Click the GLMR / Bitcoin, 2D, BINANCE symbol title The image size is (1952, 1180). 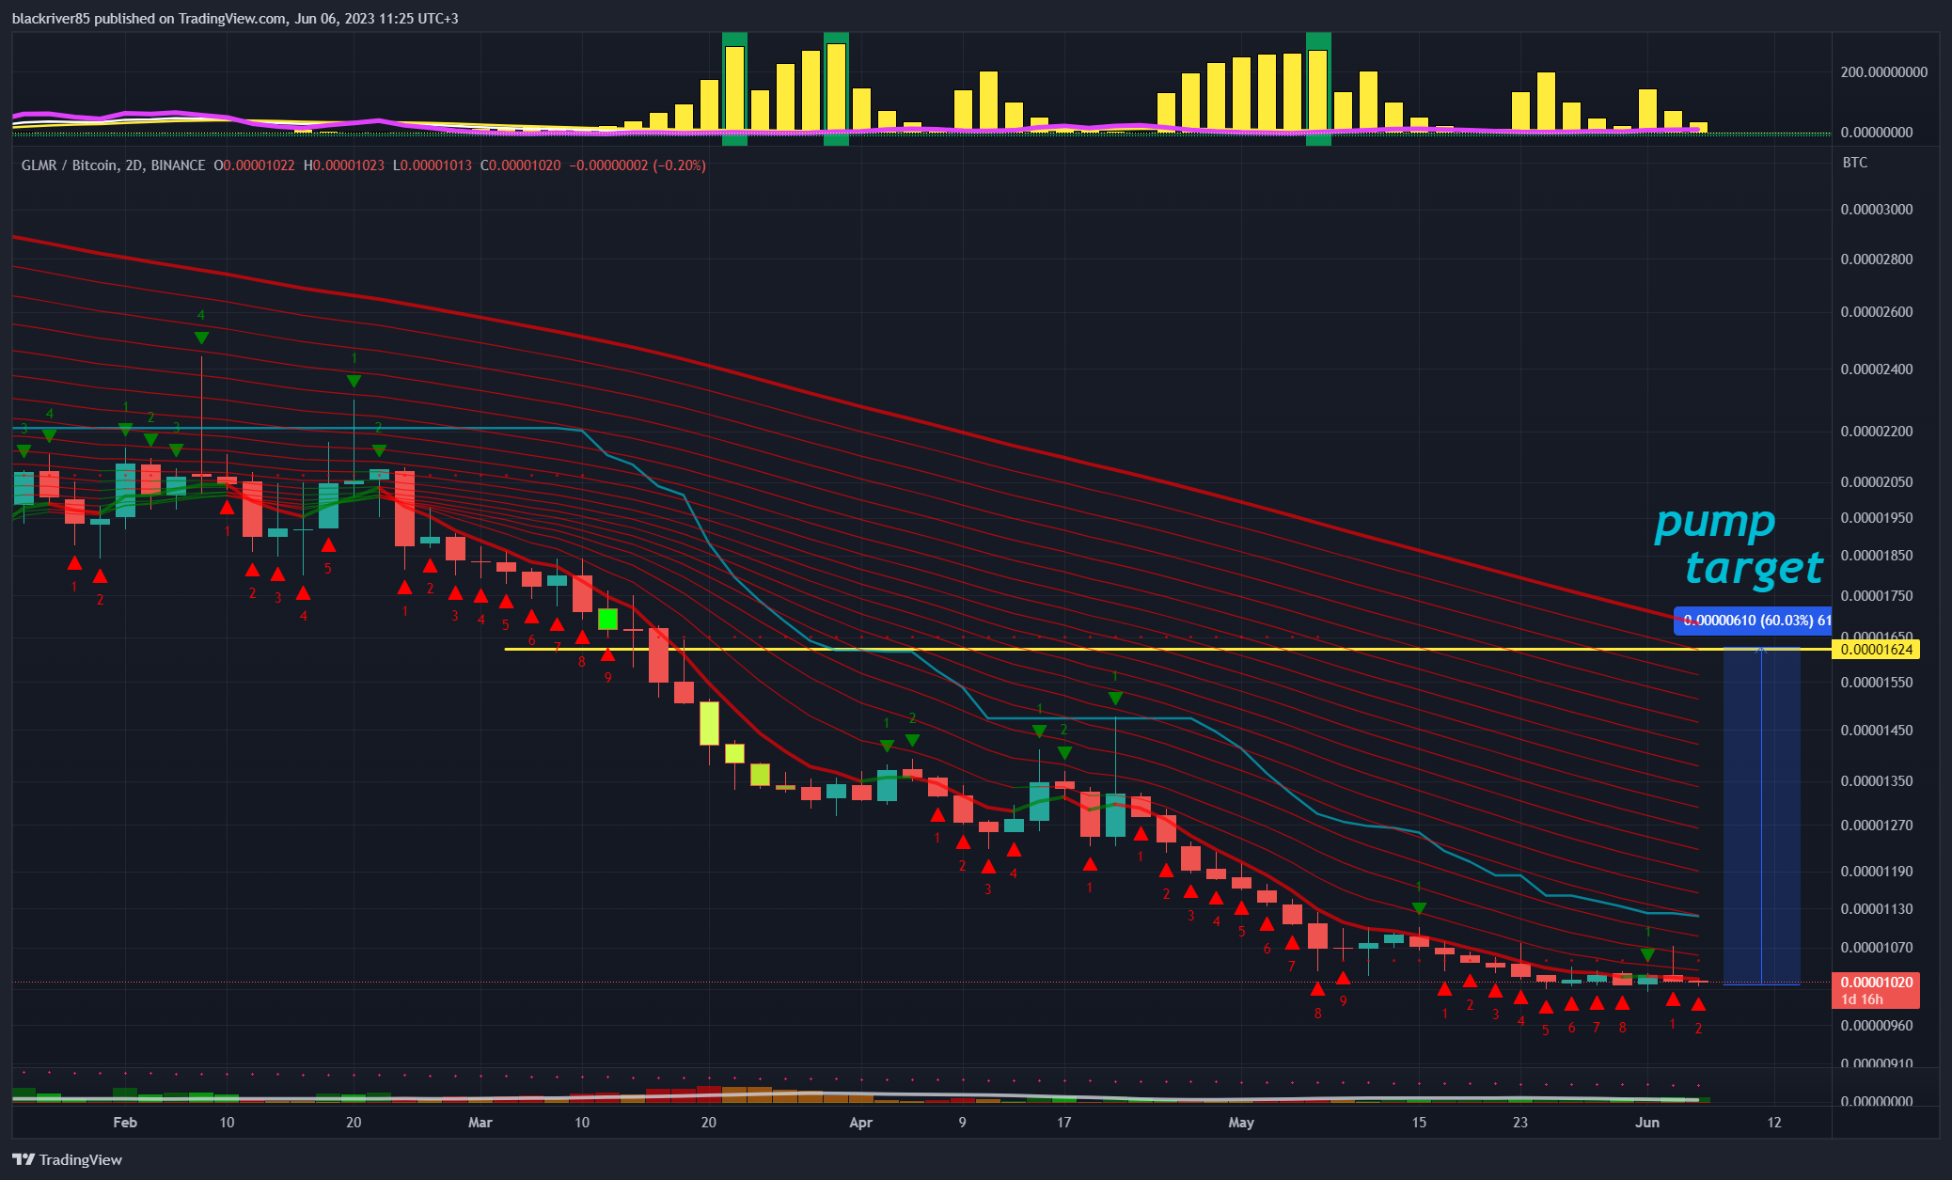click(113, 165)
